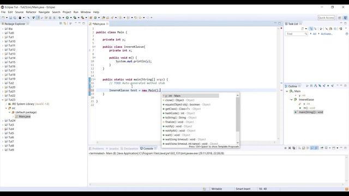Click Collapse All in Package Explorer
The image size is (349, 196).
point(61,23)
